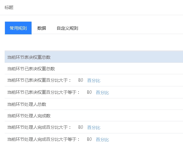Click the 标题 header text

point(9,7)
